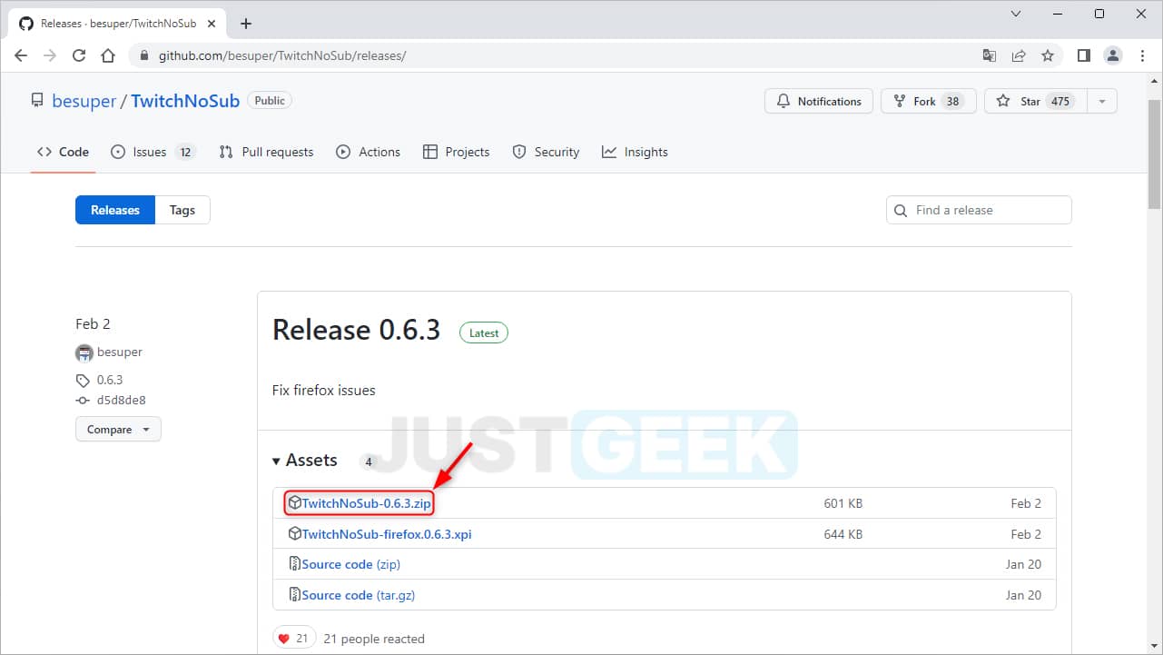Open the browser side panel icon
This screenshot has width=1163, height=655.
[1084, 55]
